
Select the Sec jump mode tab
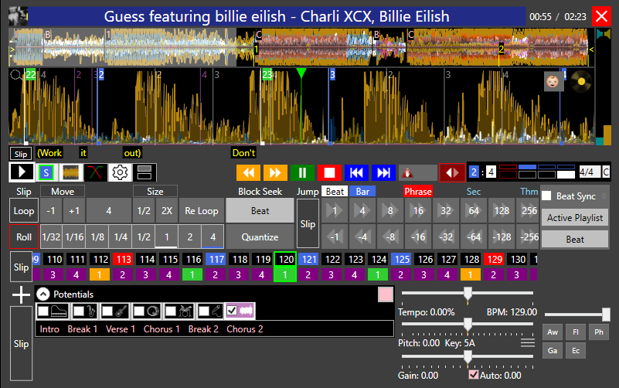[473, 192]
